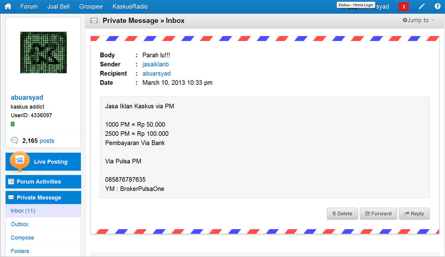Viewport: 445px width, 257px height.
Task: Click the text 2500 PM = Rp 100.000
Action: click(x=137, y=134)
